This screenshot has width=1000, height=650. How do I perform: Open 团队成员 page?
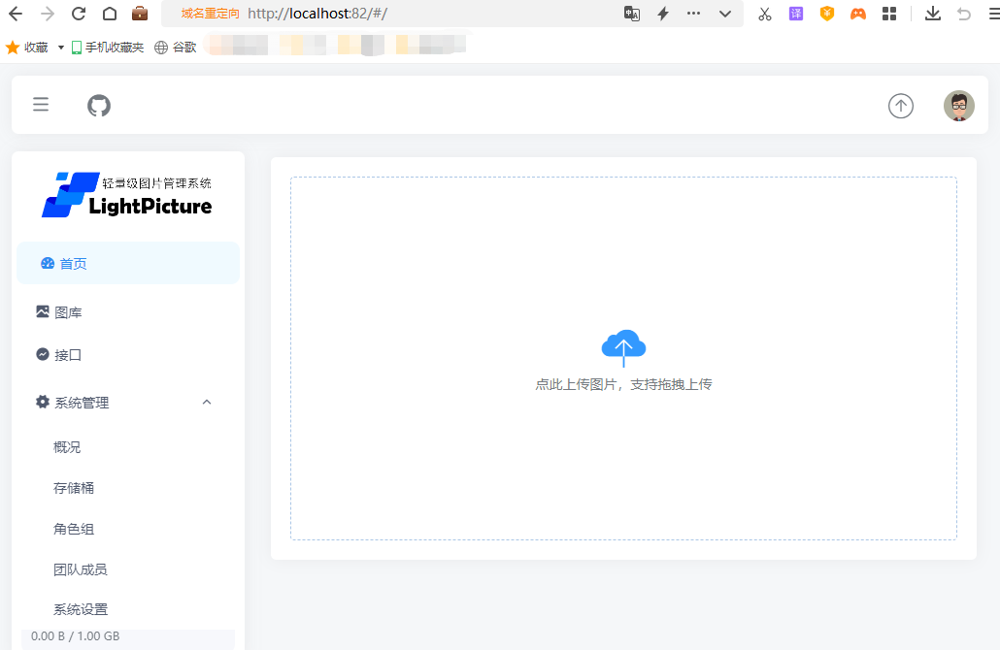coord(80,569)
